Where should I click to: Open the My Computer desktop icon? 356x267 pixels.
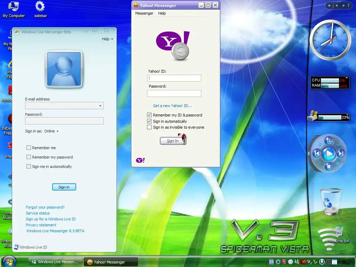point(14,9)
